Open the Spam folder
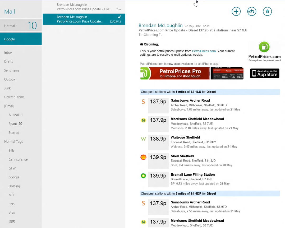The image size is (285, 228). click(x=15, y=124)
